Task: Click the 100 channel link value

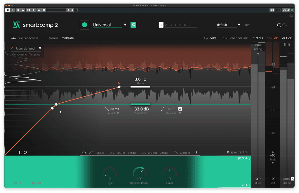Action: coord(226,38)
